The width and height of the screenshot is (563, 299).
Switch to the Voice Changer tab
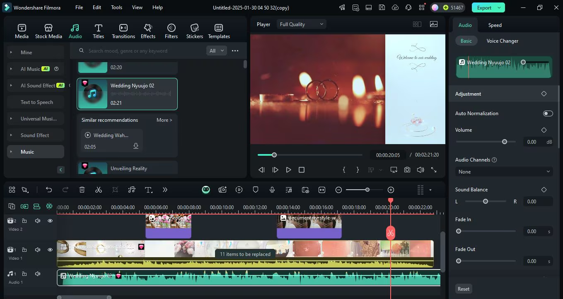pyautogui.click(x=502, y=41)
